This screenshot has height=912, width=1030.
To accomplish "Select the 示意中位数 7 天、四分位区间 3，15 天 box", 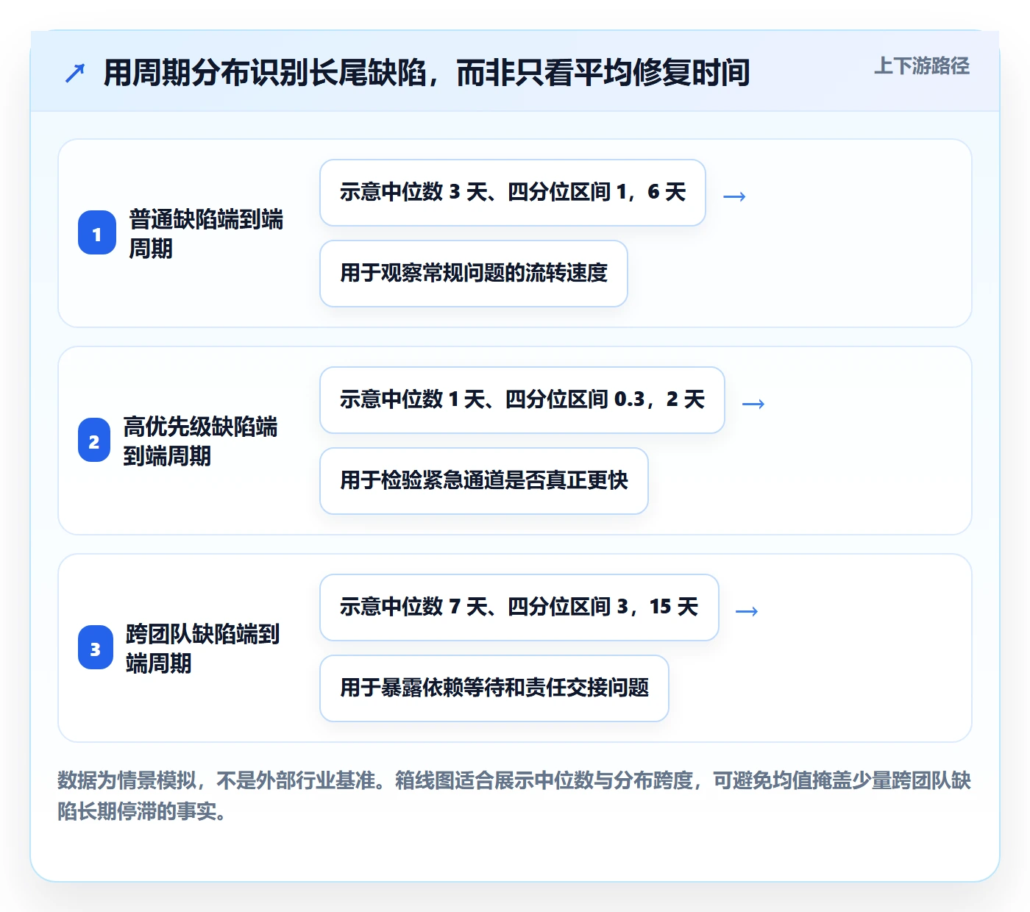I will click(519, 608).
